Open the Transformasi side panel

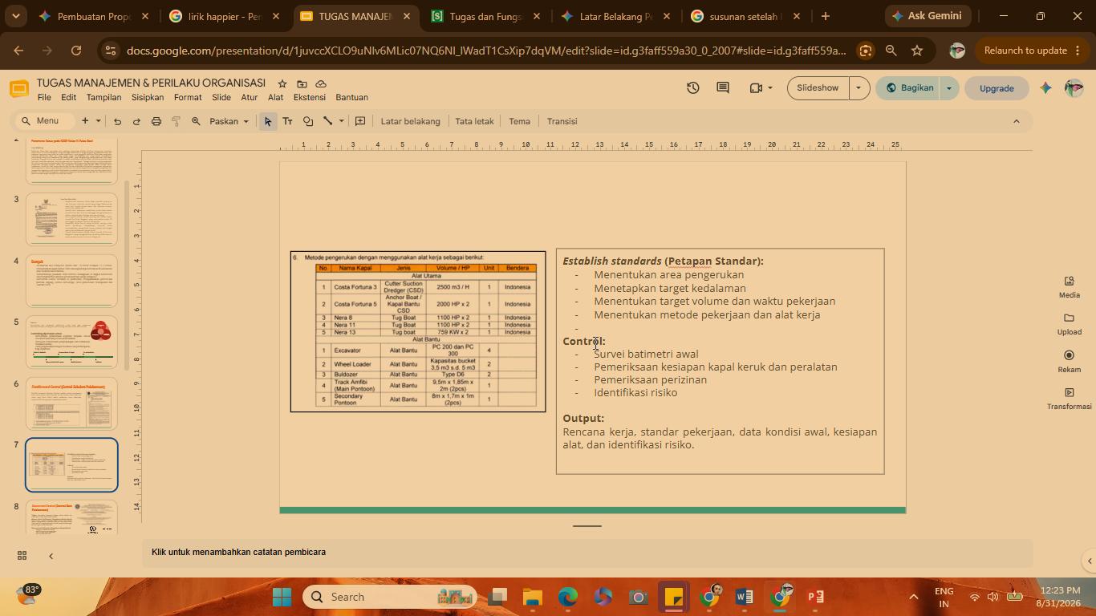point(1069,399)
